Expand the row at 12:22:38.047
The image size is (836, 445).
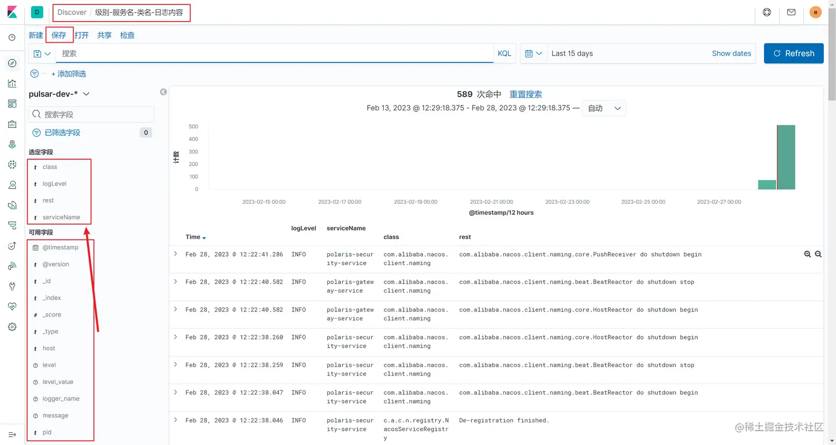(x=176, y=392)
